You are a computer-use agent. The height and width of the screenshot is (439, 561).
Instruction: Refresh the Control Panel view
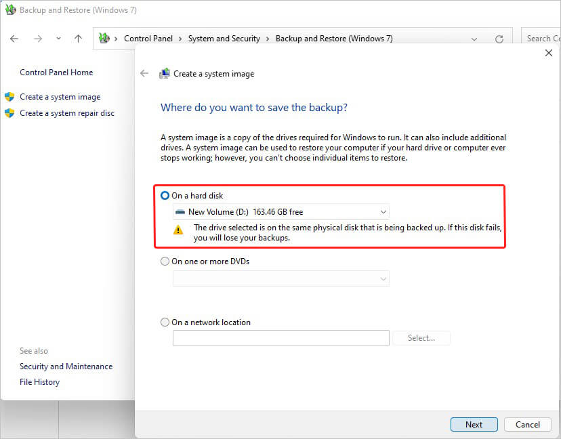click(x=499, y=39)
